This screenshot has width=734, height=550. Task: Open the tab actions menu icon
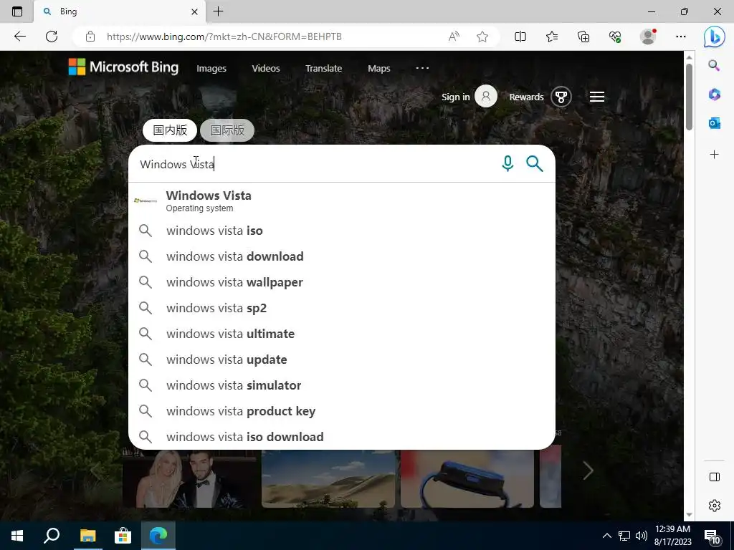[17, 11]
